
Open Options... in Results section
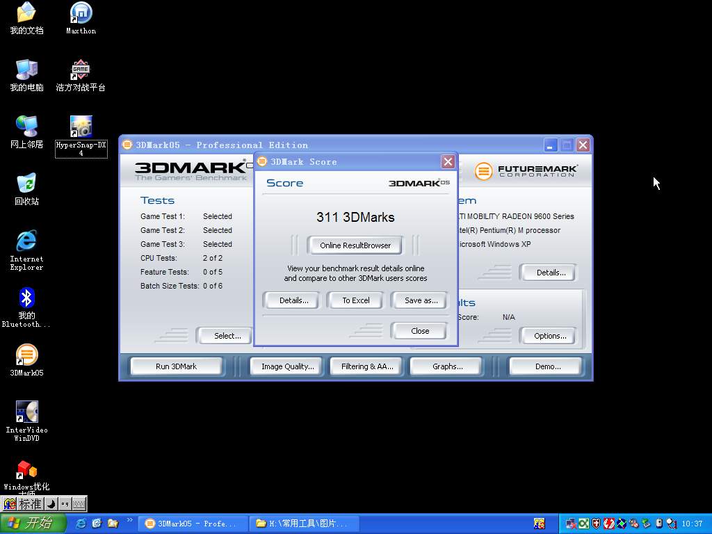pyautogui.click(x=550, y=336)
